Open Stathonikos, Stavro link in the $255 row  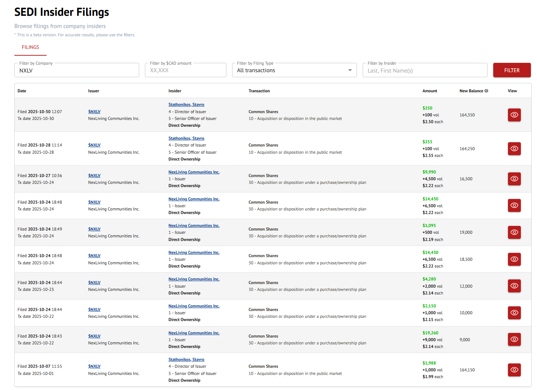pos(187,138)
